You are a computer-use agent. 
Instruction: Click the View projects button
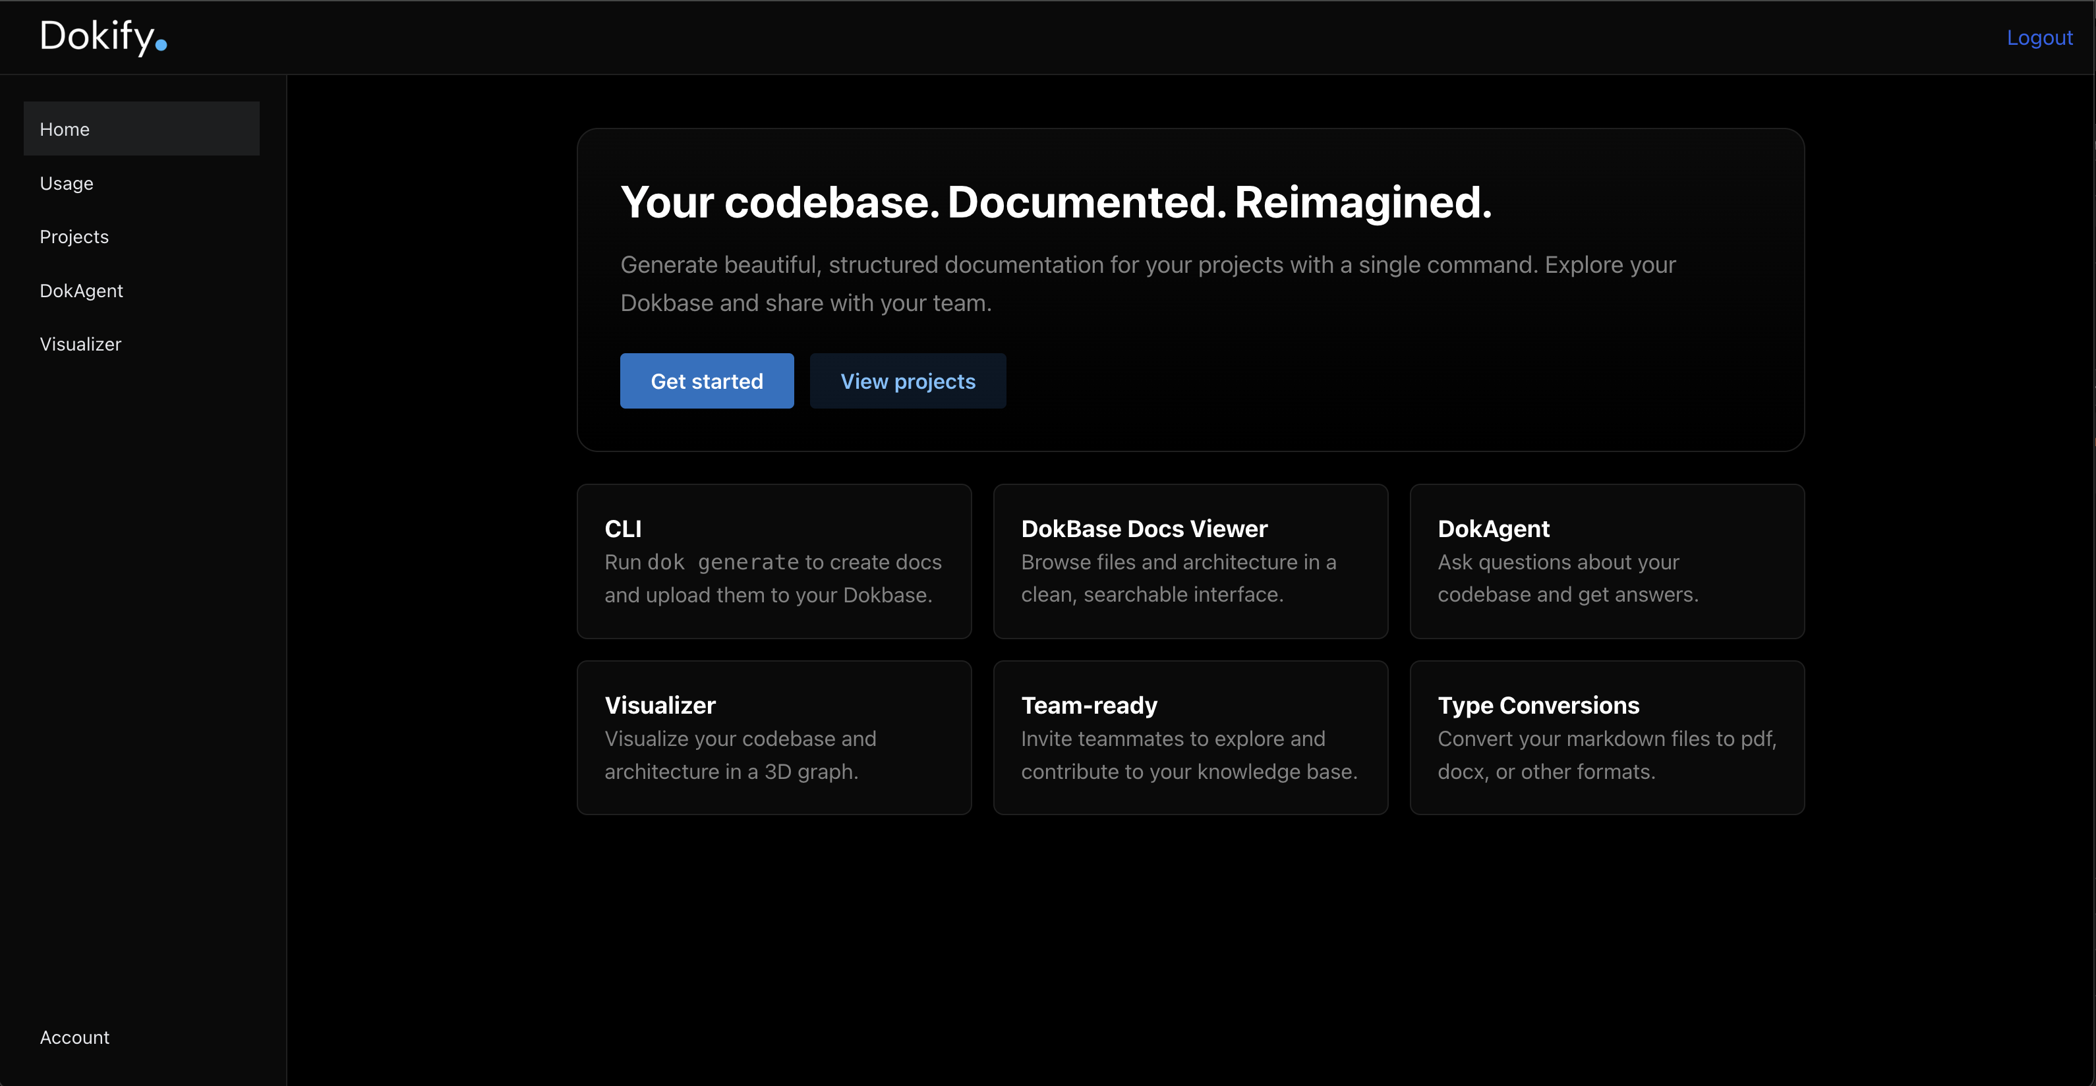coord(907,382)
